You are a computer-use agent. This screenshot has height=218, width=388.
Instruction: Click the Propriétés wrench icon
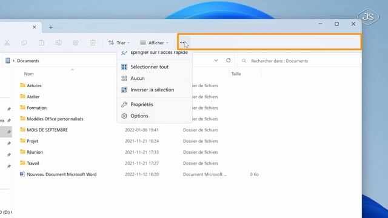pos(124,104)
